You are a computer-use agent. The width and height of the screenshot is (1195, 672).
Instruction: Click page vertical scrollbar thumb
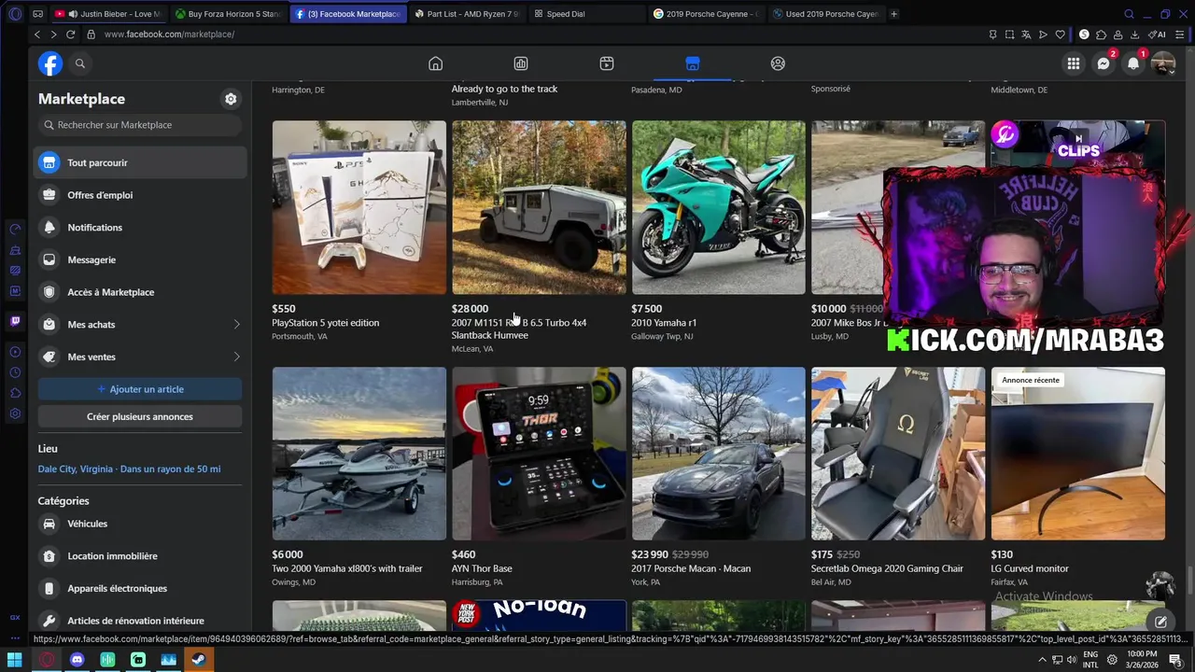tap(1190, 579)
